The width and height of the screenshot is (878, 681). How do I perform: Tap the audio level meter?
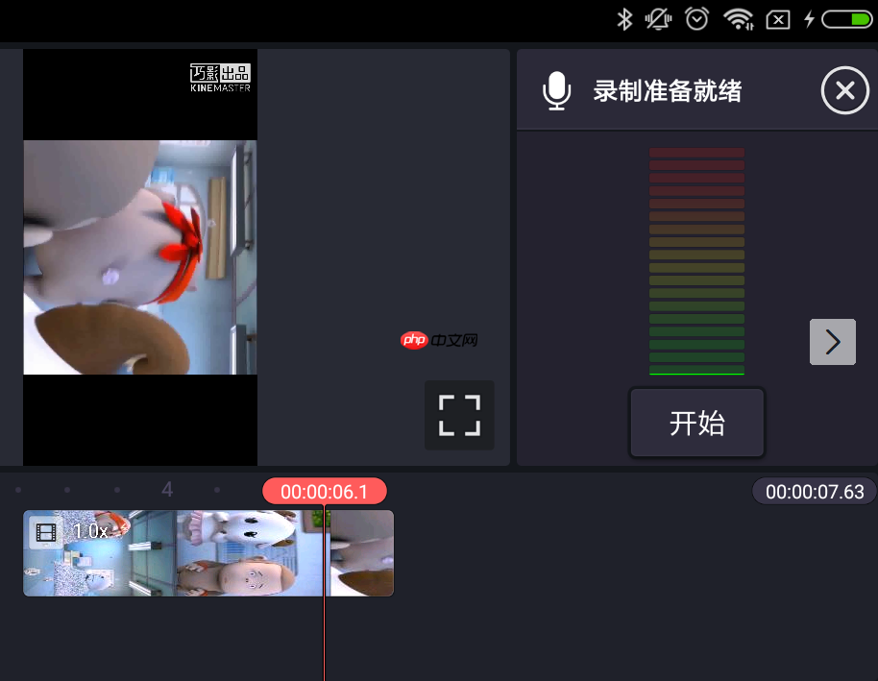click(696, 261)
